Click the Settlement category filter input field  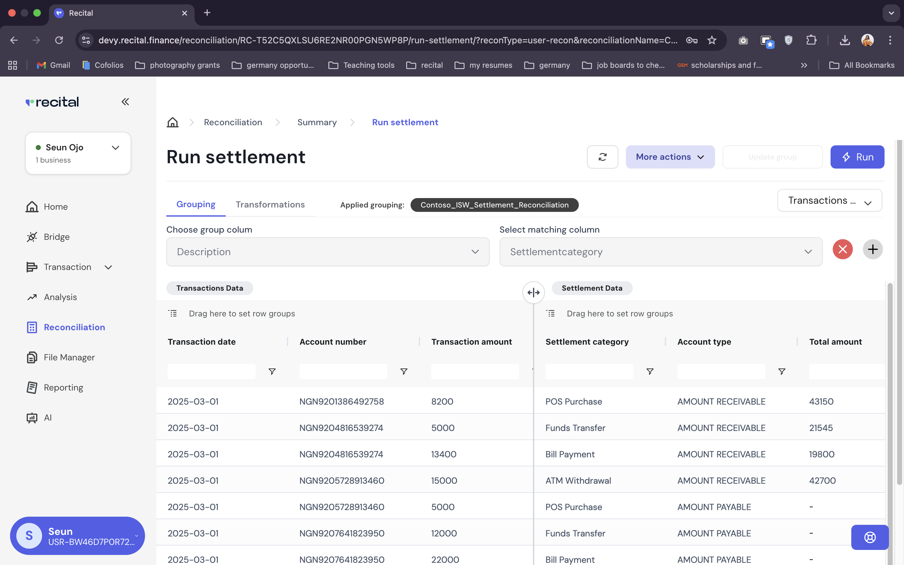(589, 371)
